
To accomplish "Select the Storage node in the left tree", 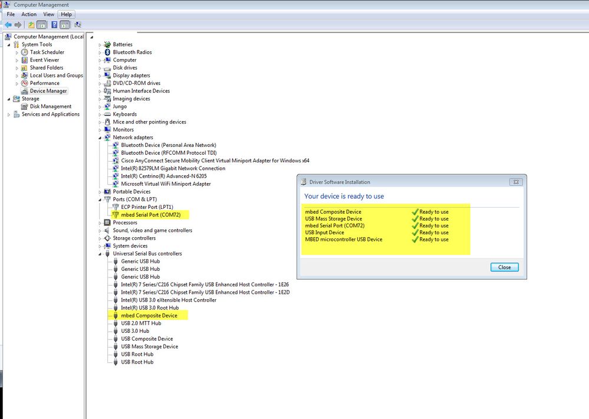I will [31, 99].
